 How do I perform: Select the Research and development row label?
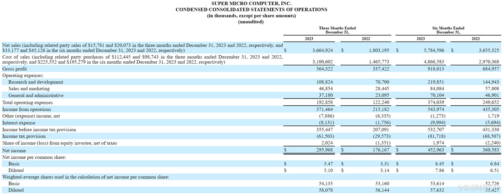point(36,82)
